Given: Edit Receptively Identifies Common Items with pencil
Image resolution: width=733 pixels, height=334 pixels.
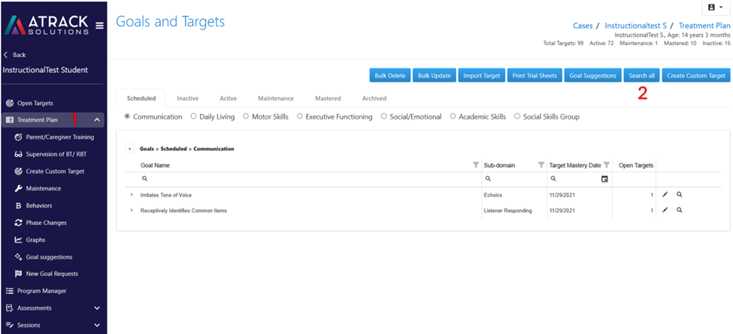Looking at the screenshot, I should (x=665, y=210).
